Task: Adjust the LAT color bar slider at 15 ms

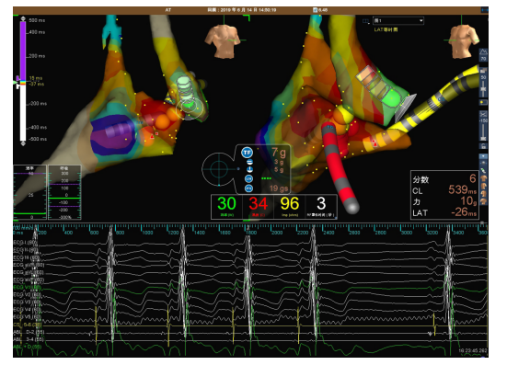Action: click(x=18, y=78)
